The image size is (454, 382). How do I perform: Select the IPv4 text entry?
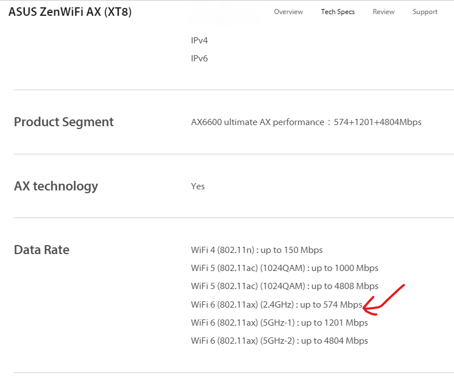(x=200, y=41)
